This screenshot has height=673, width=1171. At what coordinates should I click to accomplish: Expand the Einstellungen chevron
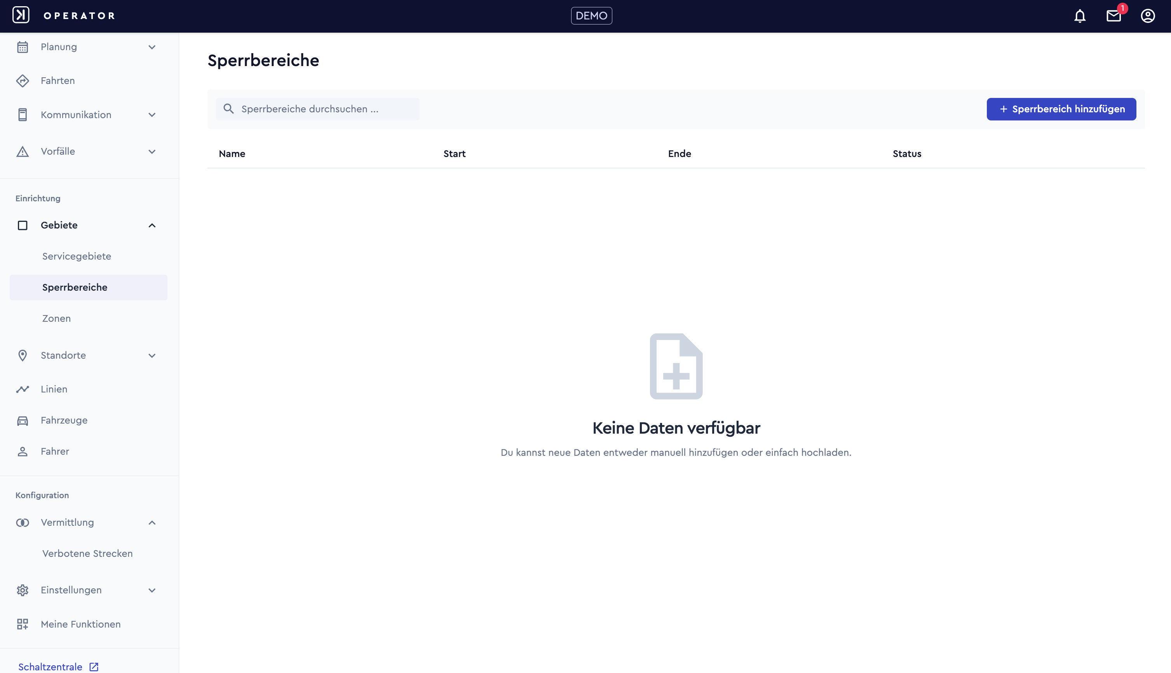152,590
